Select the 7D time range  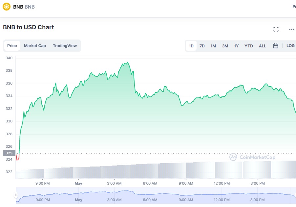click(x=201, y=46)
